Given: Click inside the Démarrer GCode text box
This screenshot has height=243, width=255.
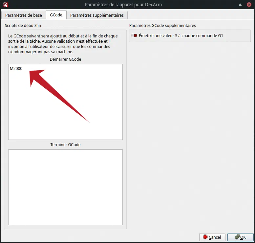Looking at the screenshot, I should 65,102.
